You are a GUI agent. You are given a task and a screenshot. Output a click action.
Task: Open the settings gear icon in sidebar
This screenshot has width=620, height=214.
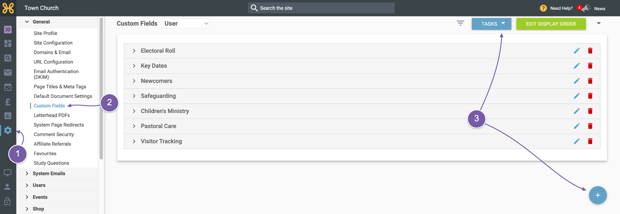(8, 130)
